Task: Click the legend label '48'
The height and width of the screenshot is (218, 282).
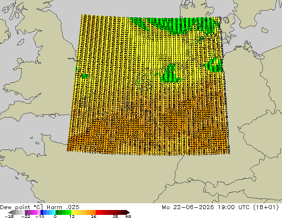Action: [128, 216]
